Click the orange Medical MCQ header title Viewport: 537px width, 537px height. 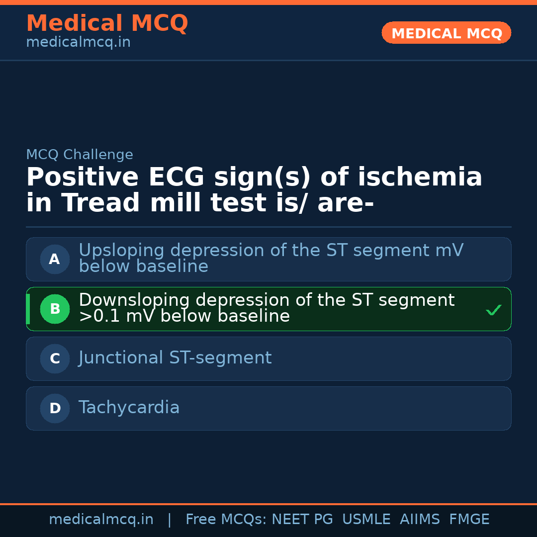[x=107, y=23]
